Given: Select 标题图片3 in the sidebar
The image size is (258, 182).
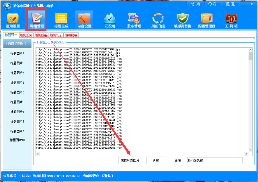Looking at the screenshot, I should click(17, 73).
